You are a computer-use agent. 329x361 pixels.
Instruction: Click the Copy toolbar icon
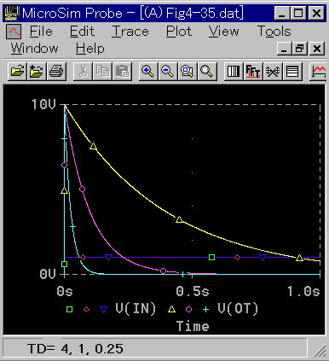click(102, 71)
